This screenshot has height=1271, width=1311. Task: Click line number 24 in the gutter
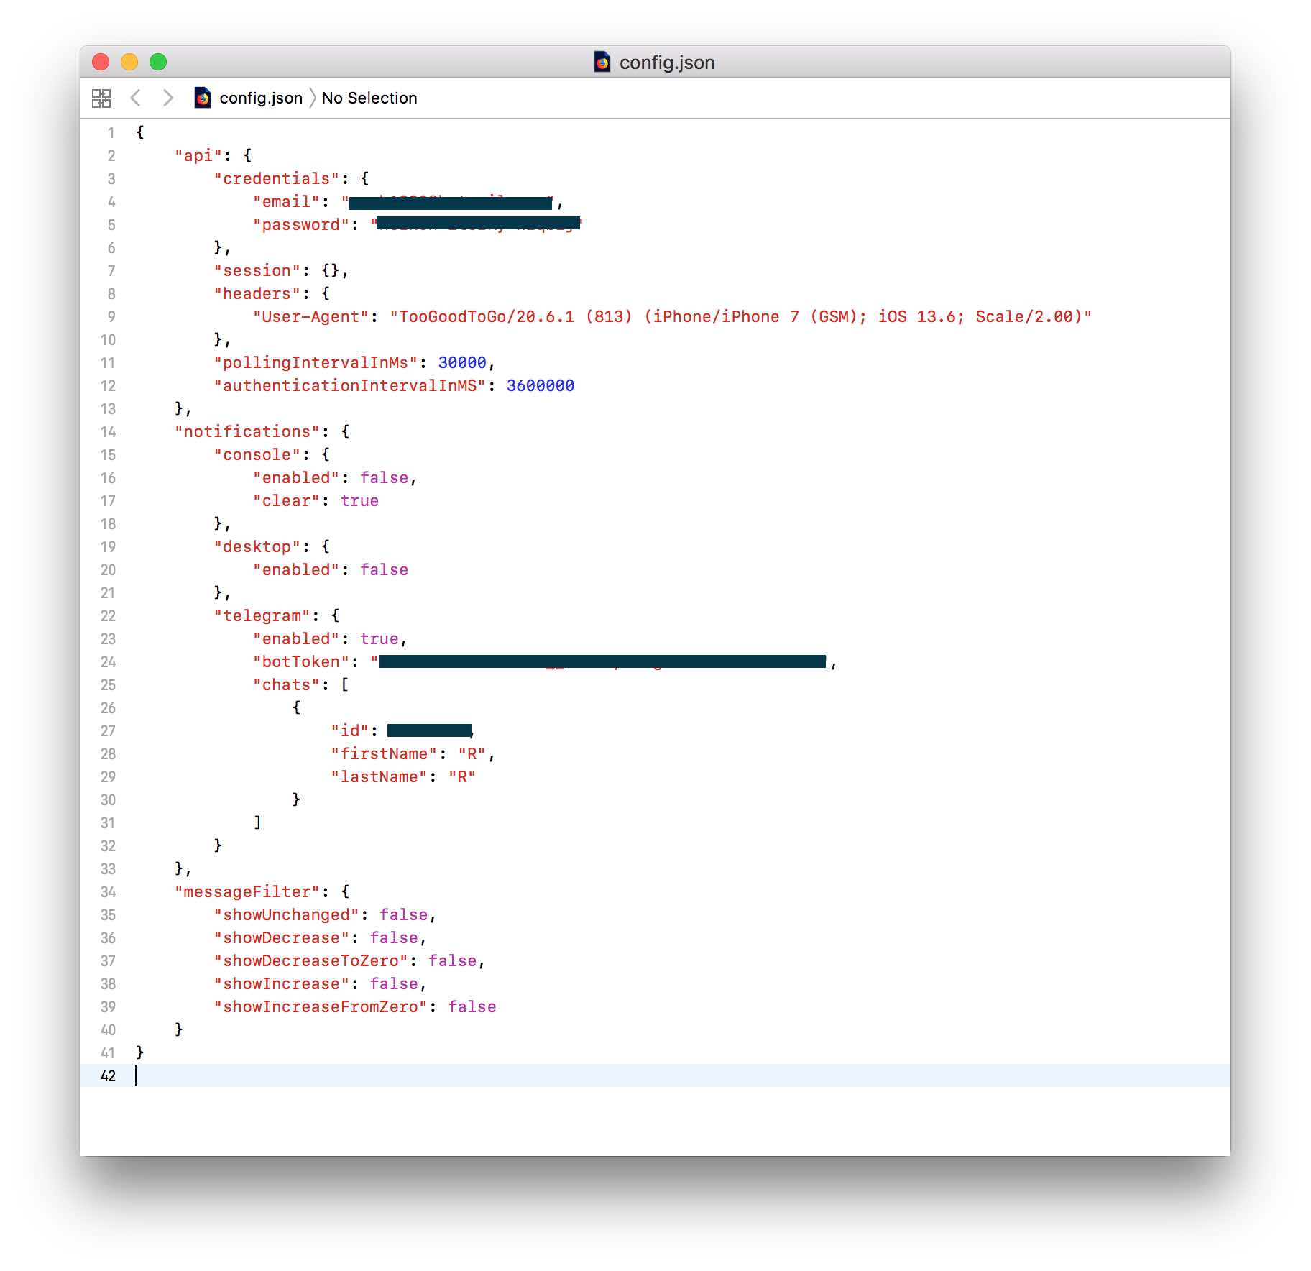(108, 661)
